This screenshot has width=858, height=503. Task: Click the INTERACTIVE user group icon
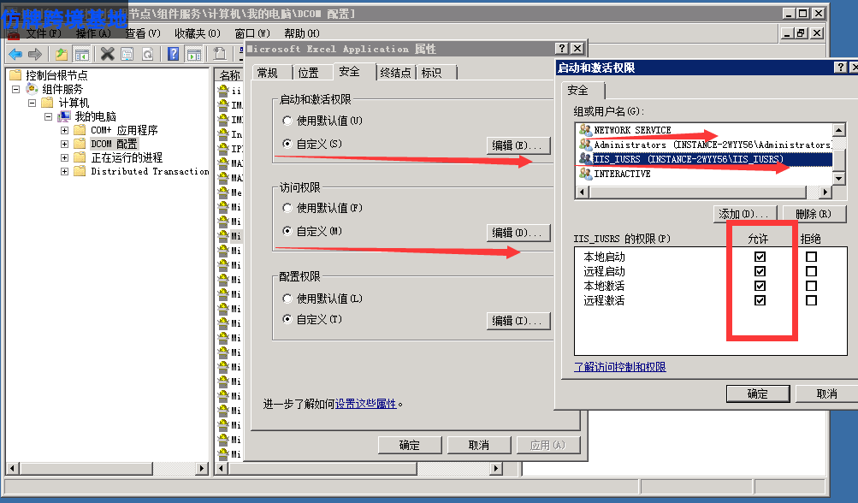(x=585, y=174)
